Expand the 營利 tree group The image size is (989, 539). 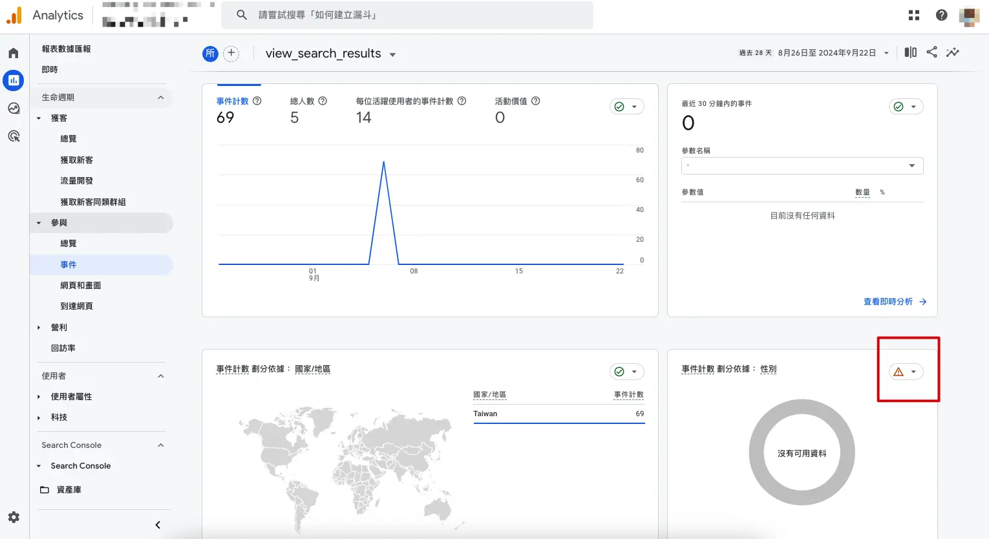tap(39, 328)
